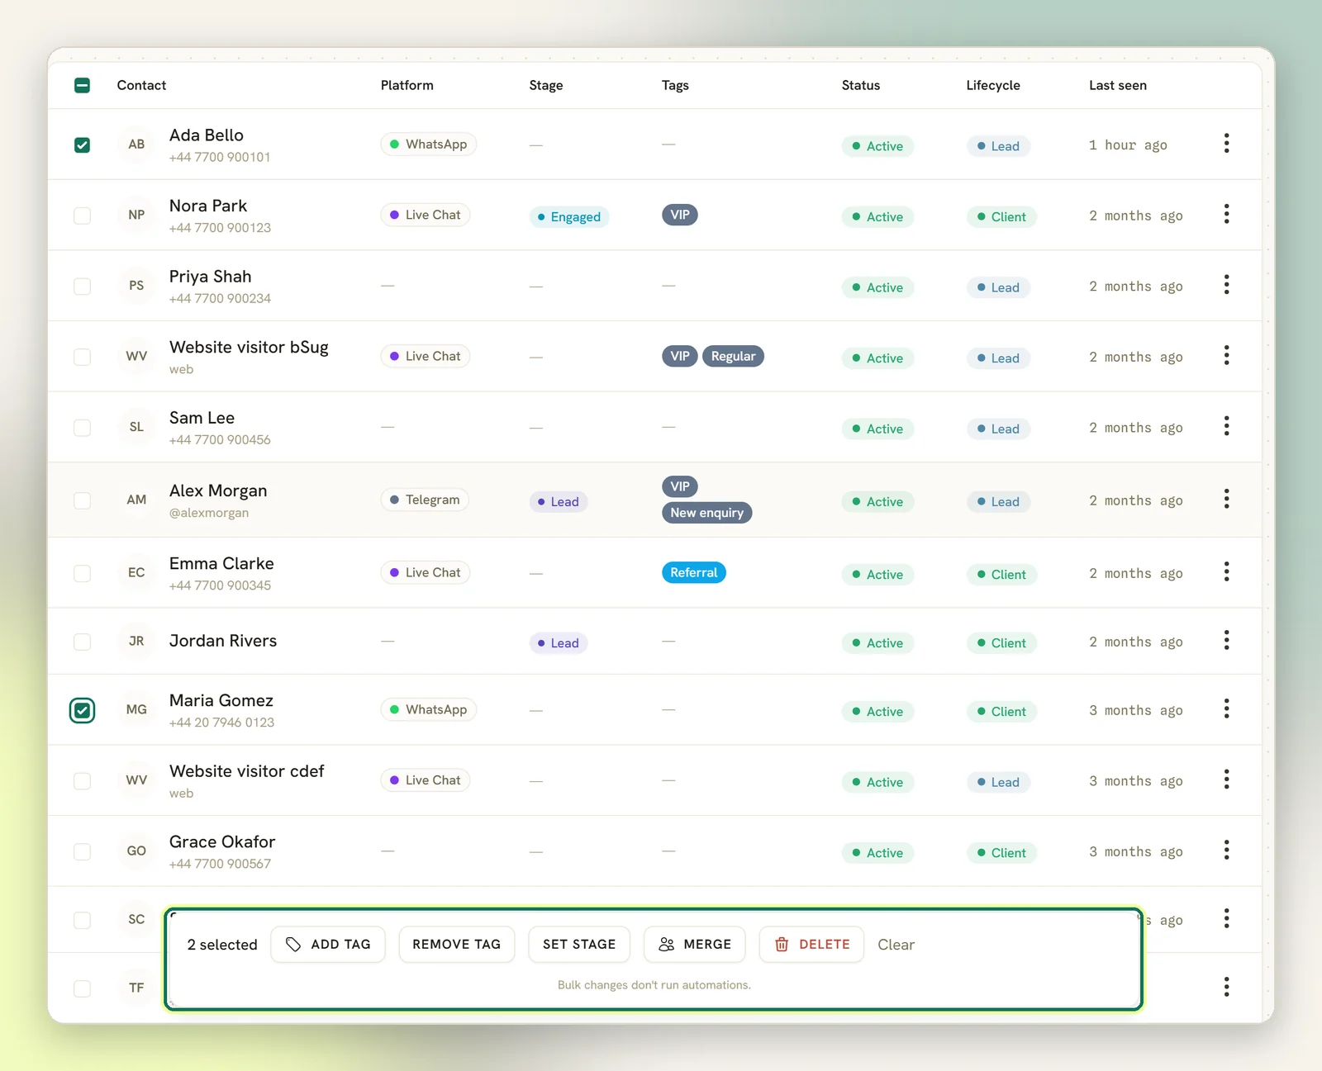
Task: Clear the current selection
Action: [x=896, y=945]
